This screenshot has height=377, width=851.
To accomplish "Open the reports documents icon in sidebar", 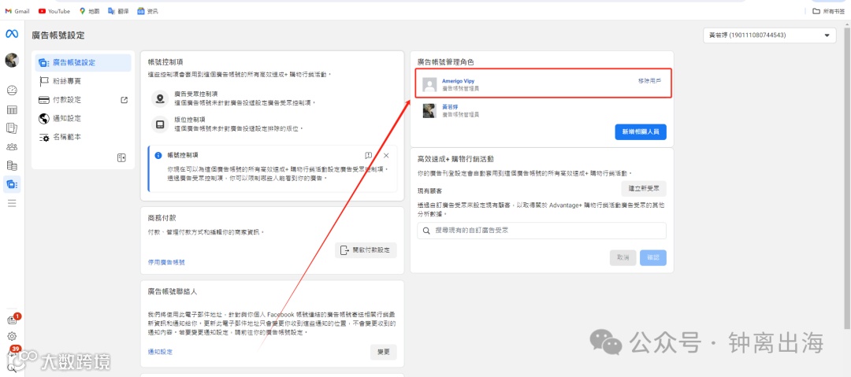I will (x=12, y=128).
